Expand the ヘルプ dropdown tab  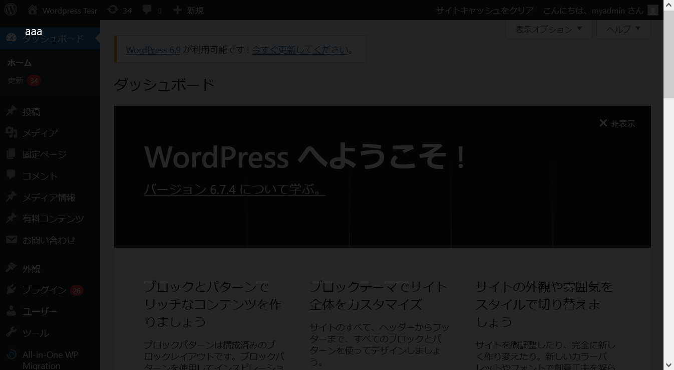(x=623, y=29)
